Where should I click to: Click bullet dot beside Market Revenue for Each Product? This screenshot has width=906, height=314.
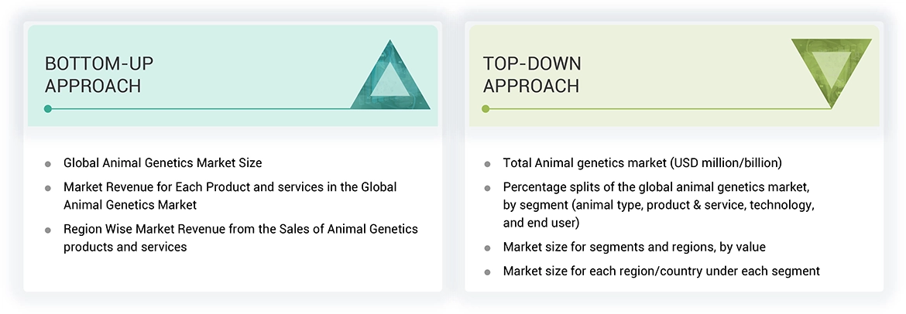48,188
